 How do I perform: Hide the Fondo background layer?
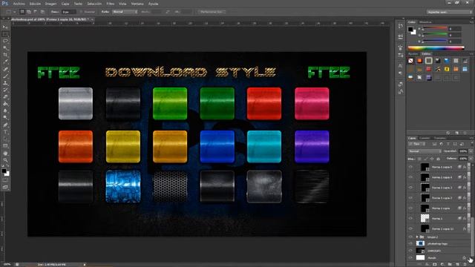(410, 257)
